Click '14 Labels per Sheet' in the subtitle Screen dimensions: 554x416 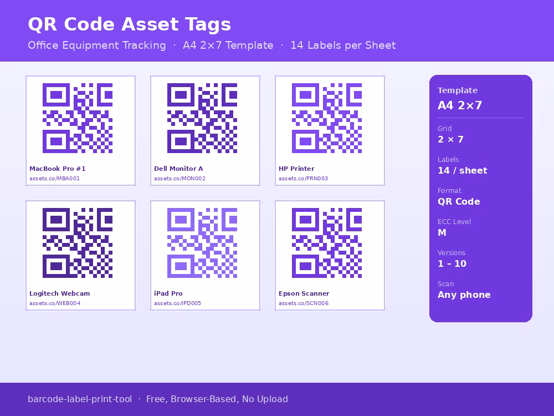click(x=343, y=45)
